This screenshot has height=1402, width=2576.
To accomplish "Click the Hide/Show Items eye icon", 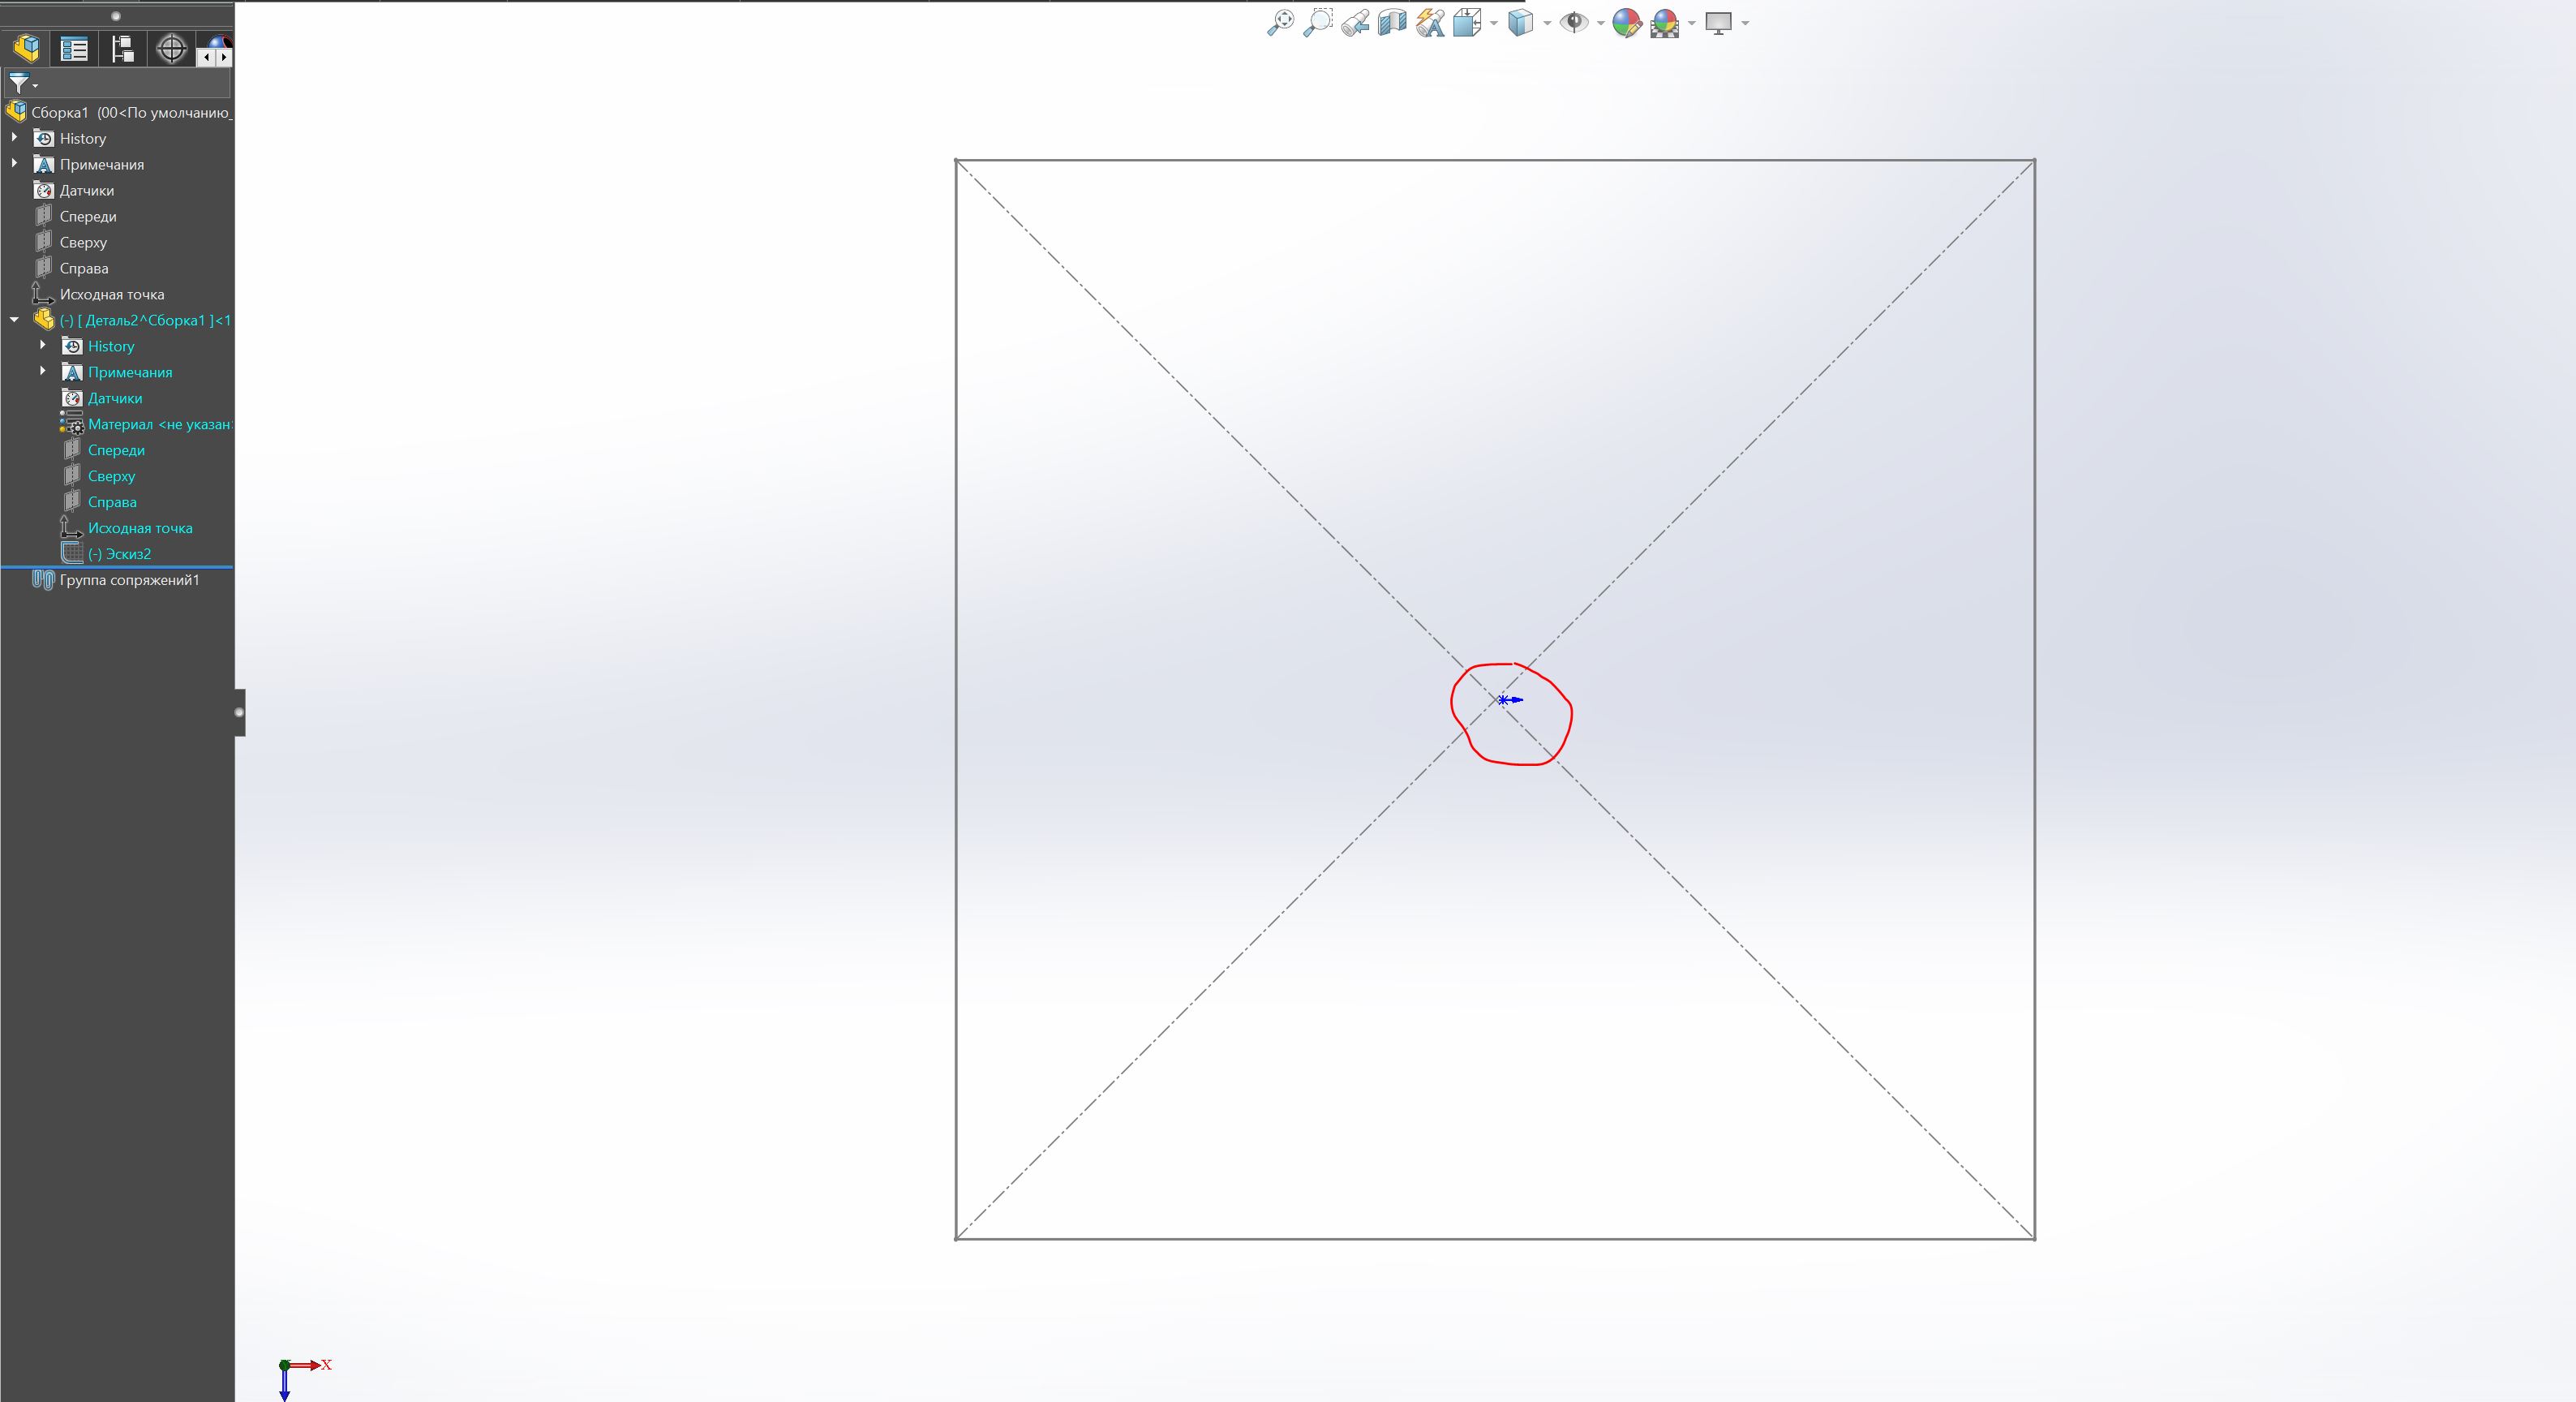I will pyautogui.click(x=1574, y=23).
